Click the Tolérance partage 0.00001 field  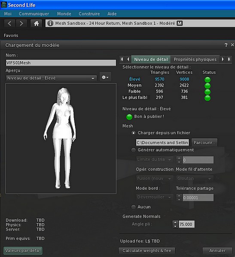tap(198, 197)
